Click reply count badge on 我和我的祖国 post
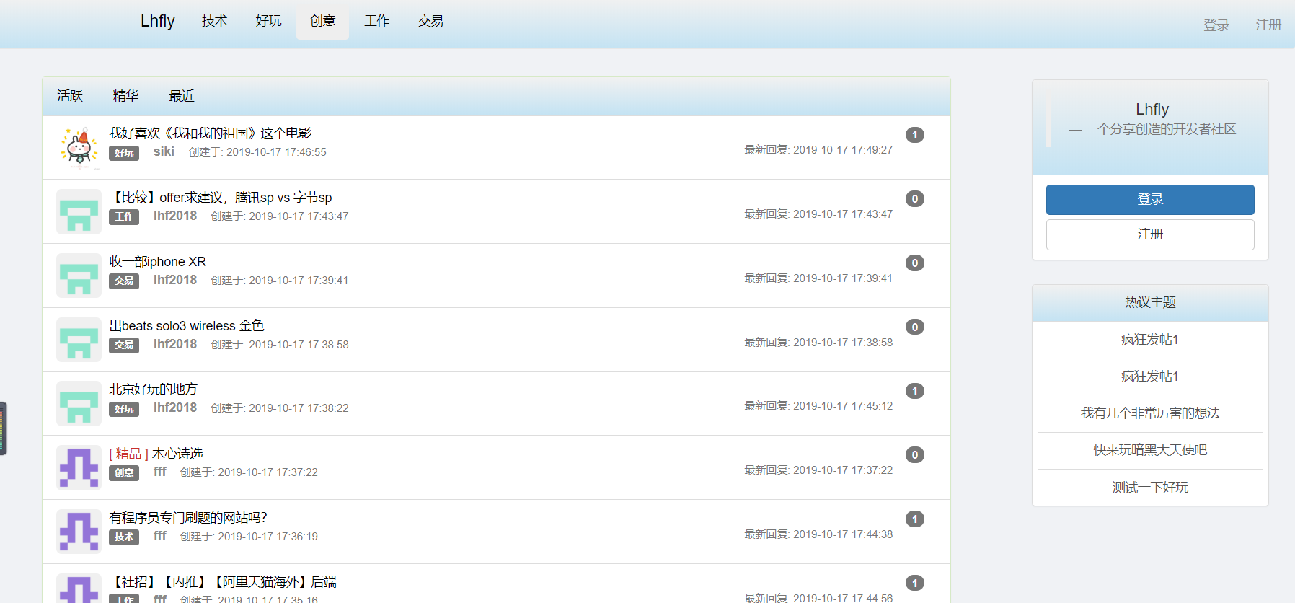The height and width of the screenshot is (603, 1295). point(915,135)
